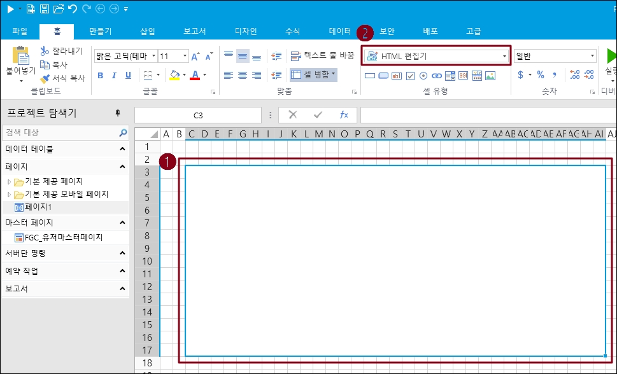This screenshot has height=374, width=617.
Task: Select the radio button cell type icon
Action: 423,76
